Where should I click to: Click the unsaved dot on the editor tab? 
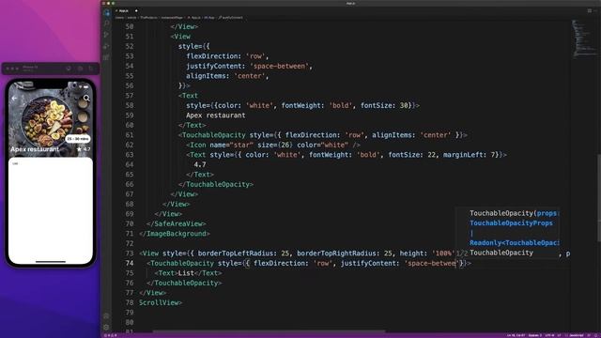click(136, 11)
